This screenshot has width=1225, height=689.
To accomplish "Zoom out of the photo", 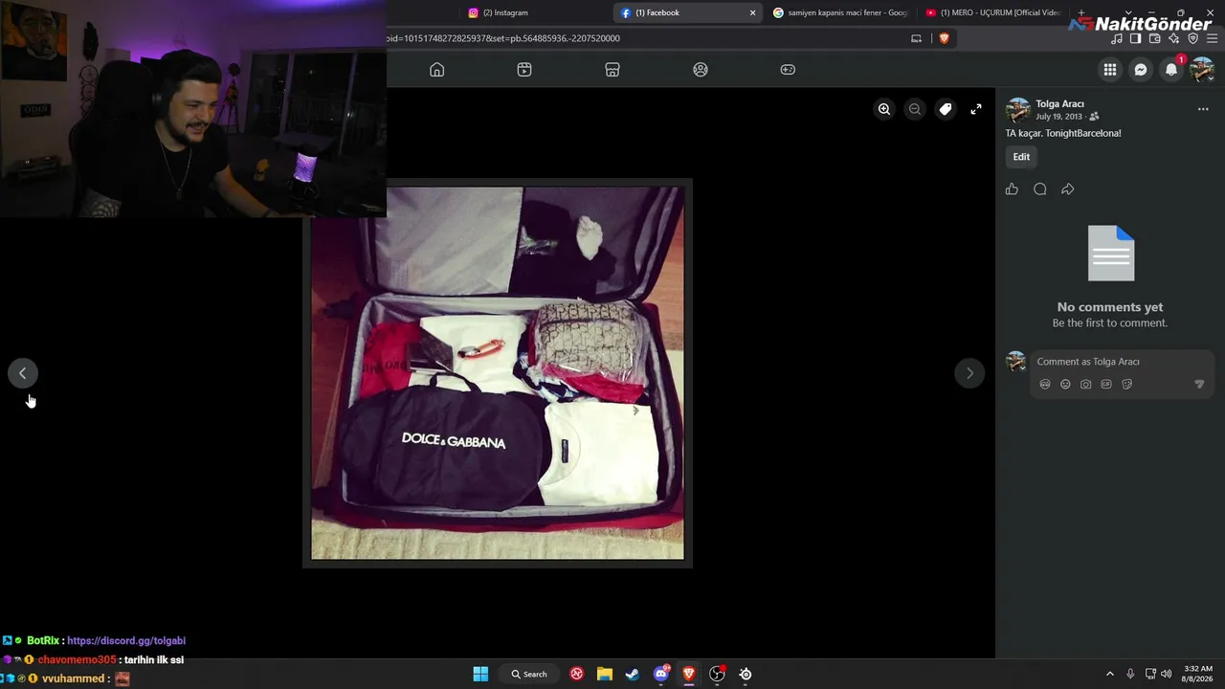I will pos(915,109).
